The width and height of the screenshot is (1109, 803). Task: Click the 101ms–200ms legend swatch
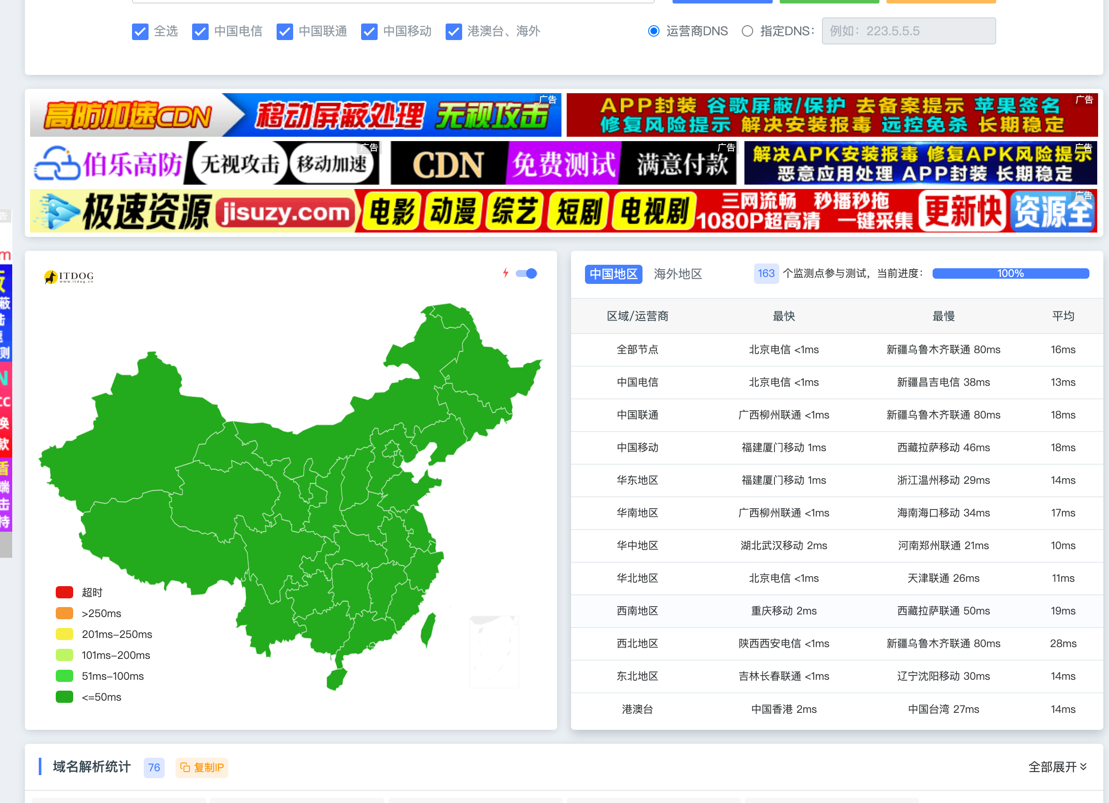click(64, 655)
